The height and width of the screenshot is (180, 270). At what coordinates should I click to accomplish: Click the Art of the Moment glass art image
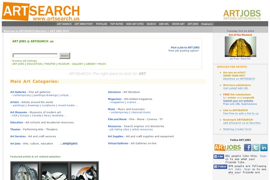point(240,46)
